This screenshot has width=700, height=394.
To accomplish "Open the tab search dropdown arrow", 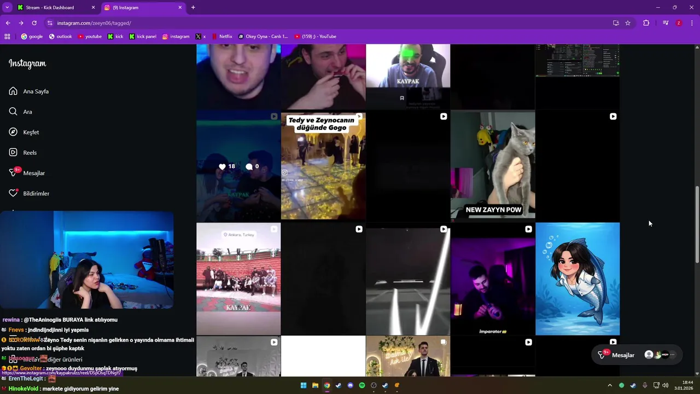I will click(7, 8).
